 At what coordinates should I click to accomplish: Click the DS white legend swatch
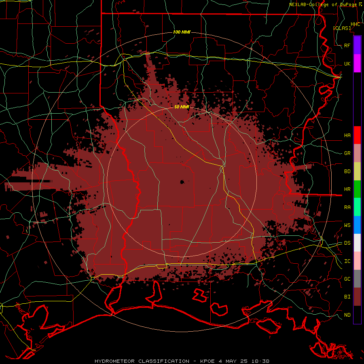click(357, 243)
